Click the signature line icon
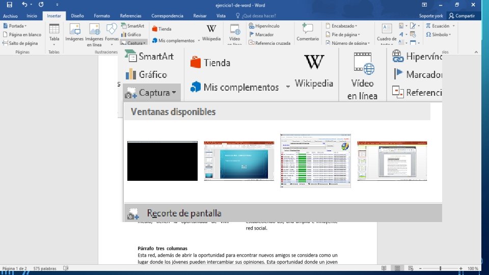 coord(415,26)
